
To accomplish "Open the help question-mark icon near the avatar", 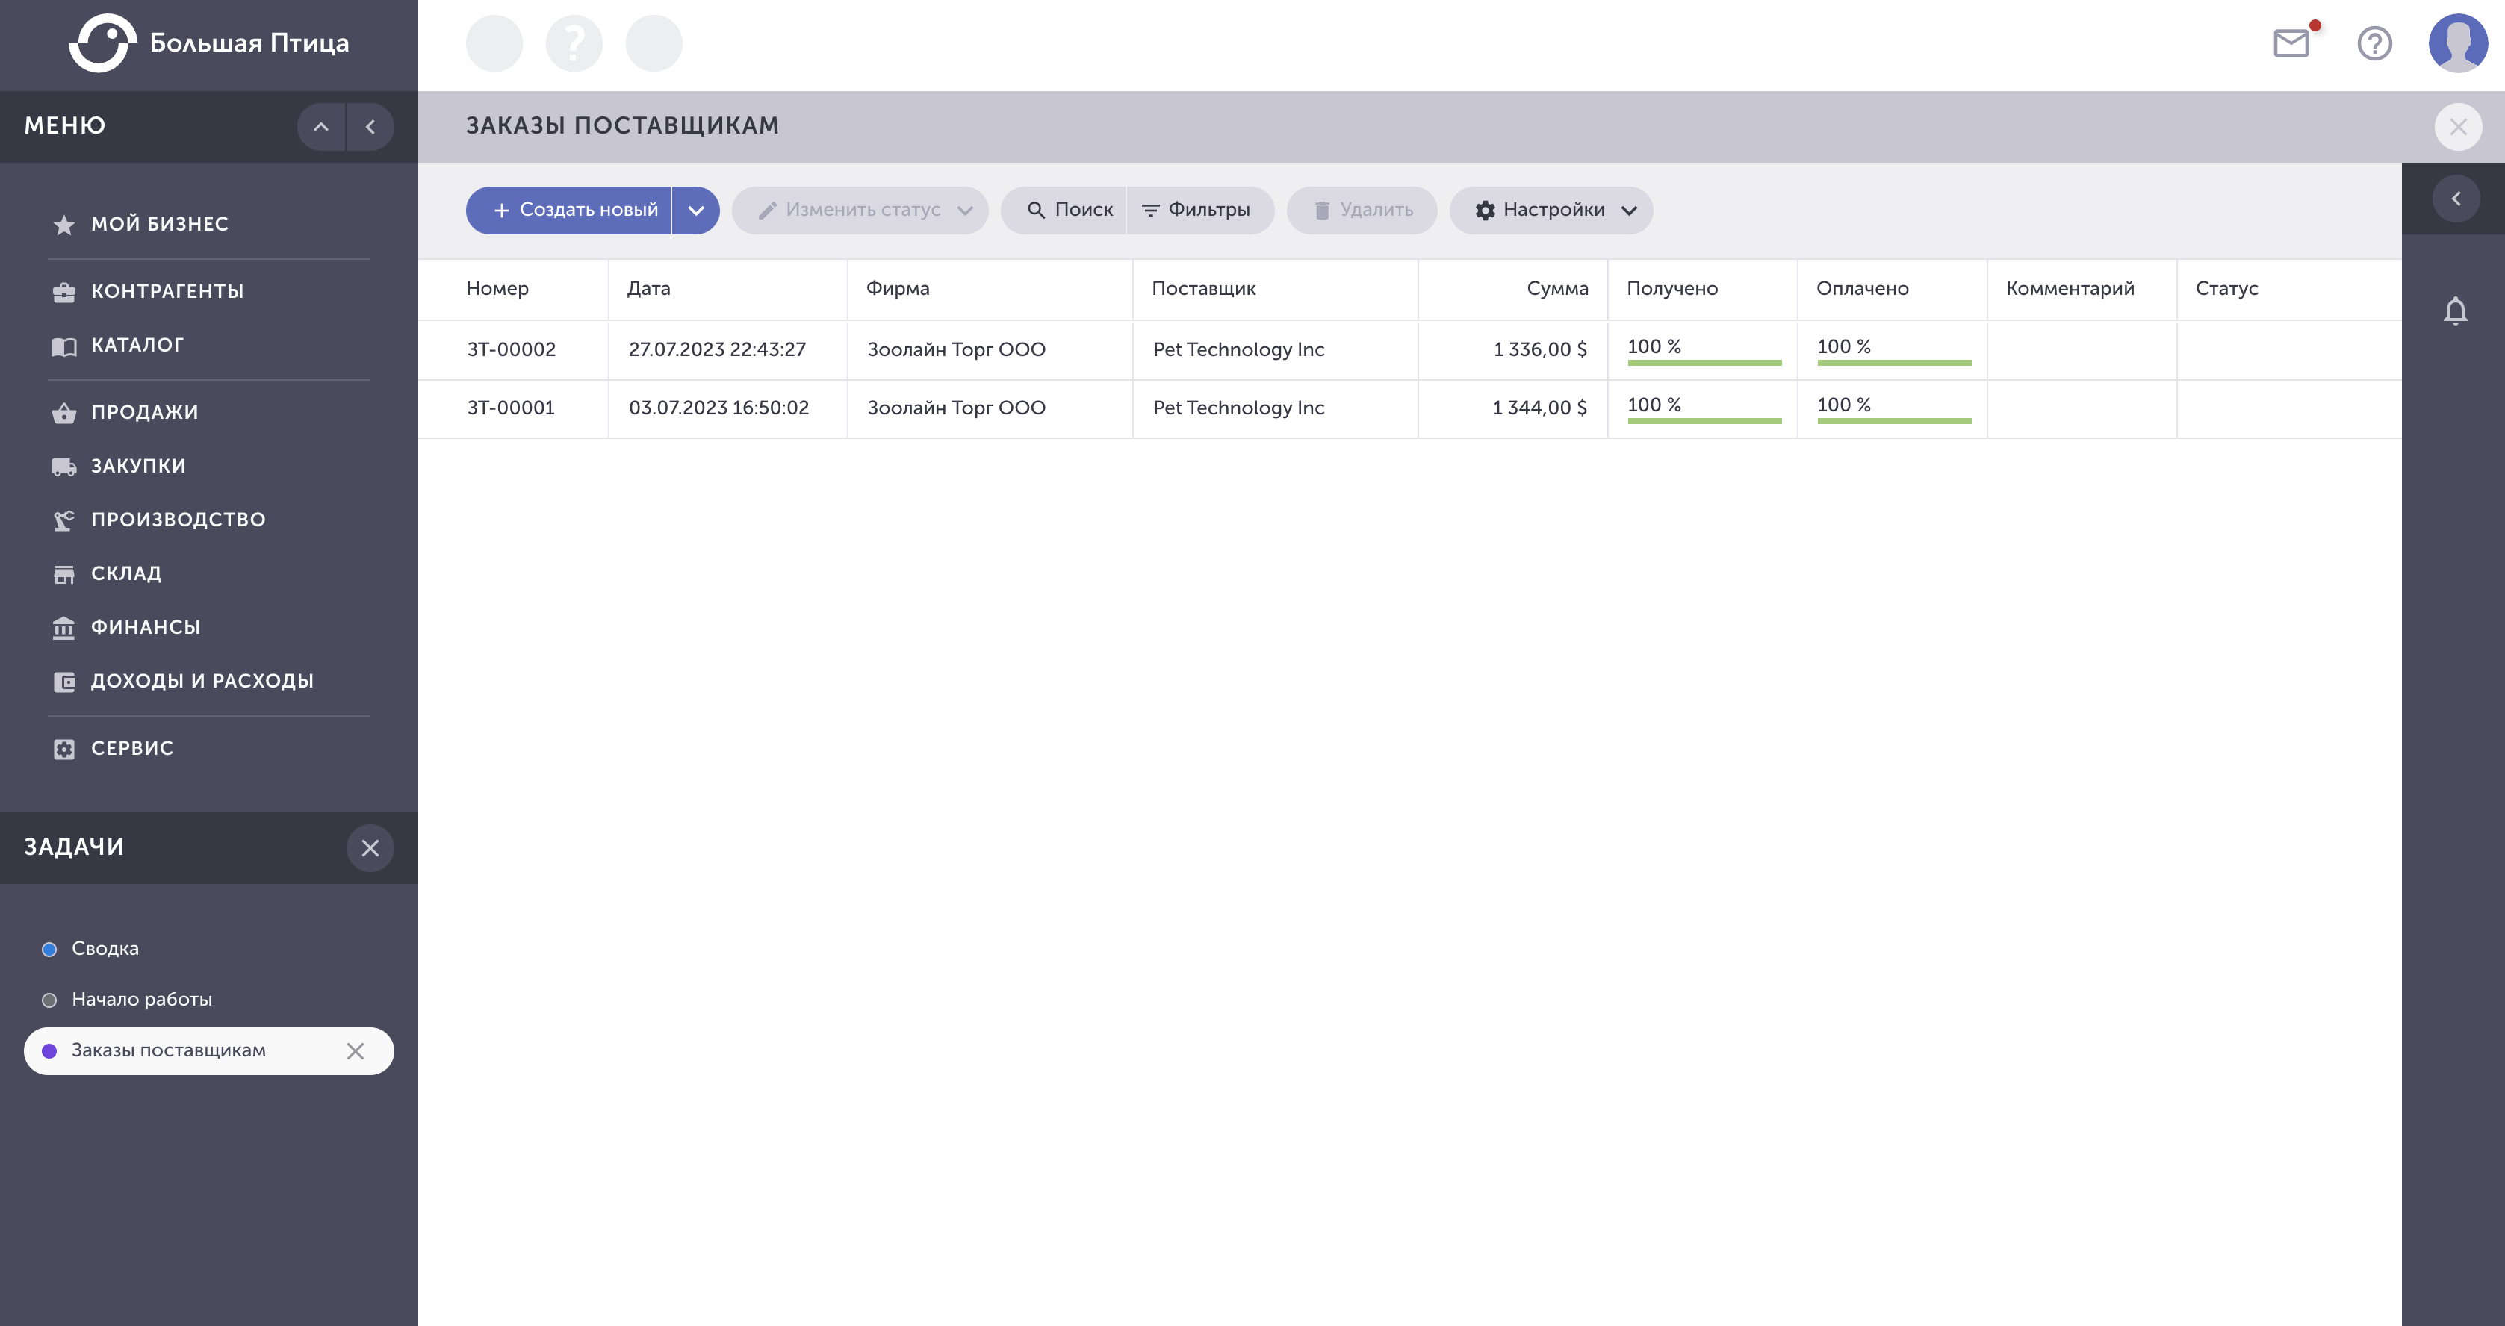I will pos(2374,44).
